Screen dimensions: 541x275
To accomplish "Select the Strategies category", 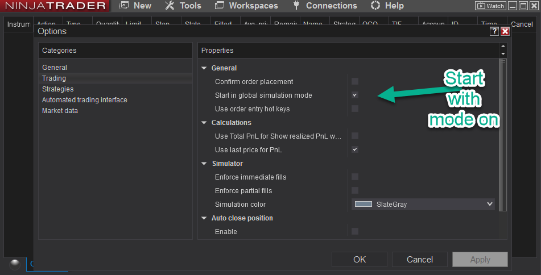I will coord(57,89).
